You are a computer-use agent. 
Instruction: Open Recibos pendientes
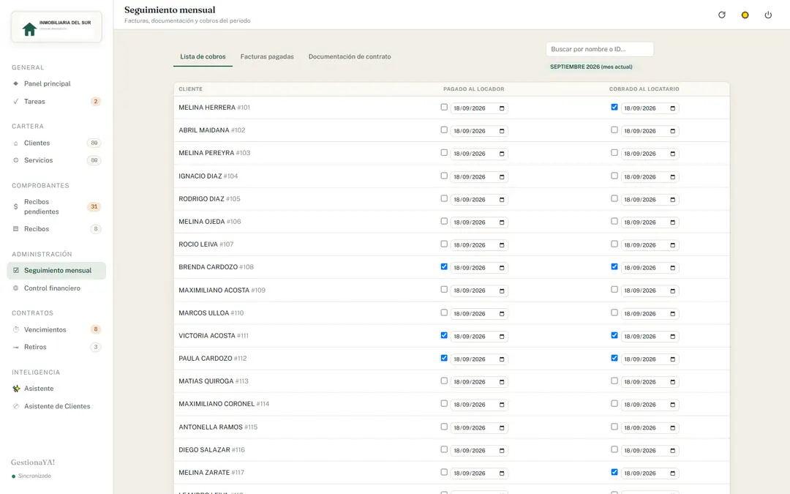click(56, 206)
